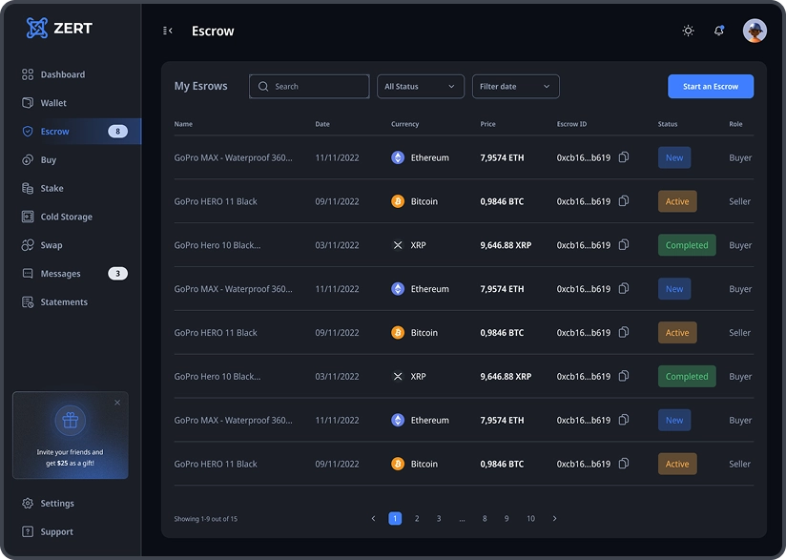Focus the Search escrows field
Screen dimensions: 786x560
point(309,86)
